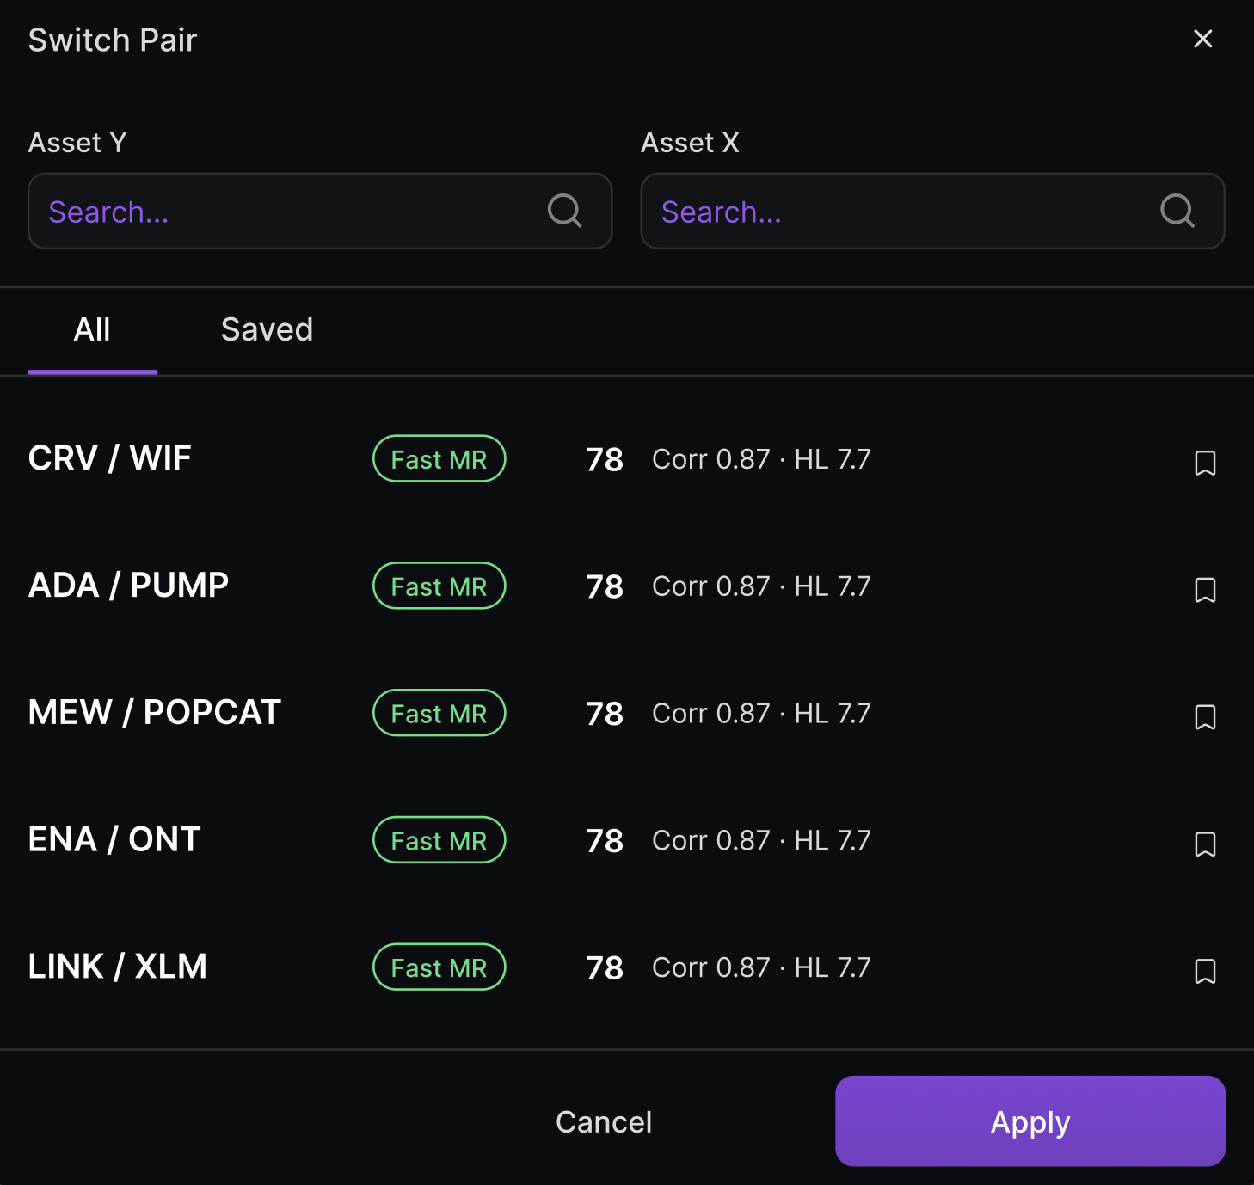
Task: Click score 78 in the ADA / PUMP row
Action: coord(605,587)
